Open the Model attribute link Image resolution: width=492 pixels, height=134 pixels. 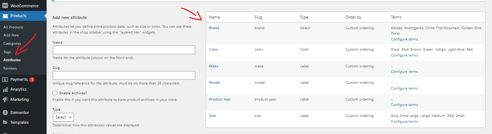[214, 83]
